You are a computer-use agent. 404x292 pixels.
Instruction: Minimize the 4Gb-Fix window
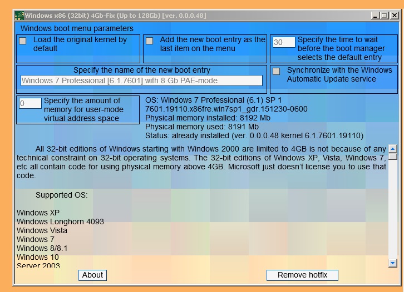(x=375, y=16)
